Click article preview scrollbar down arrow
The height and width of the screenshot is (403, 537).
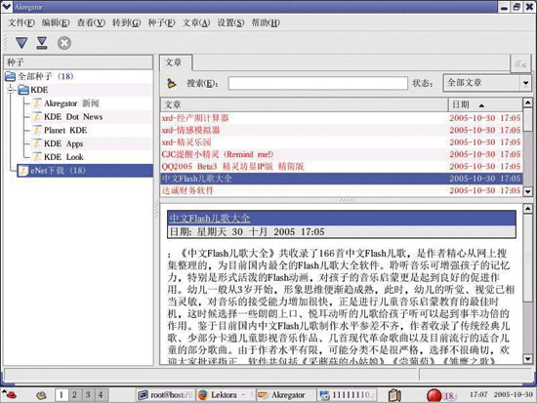[x=528, y=359]
